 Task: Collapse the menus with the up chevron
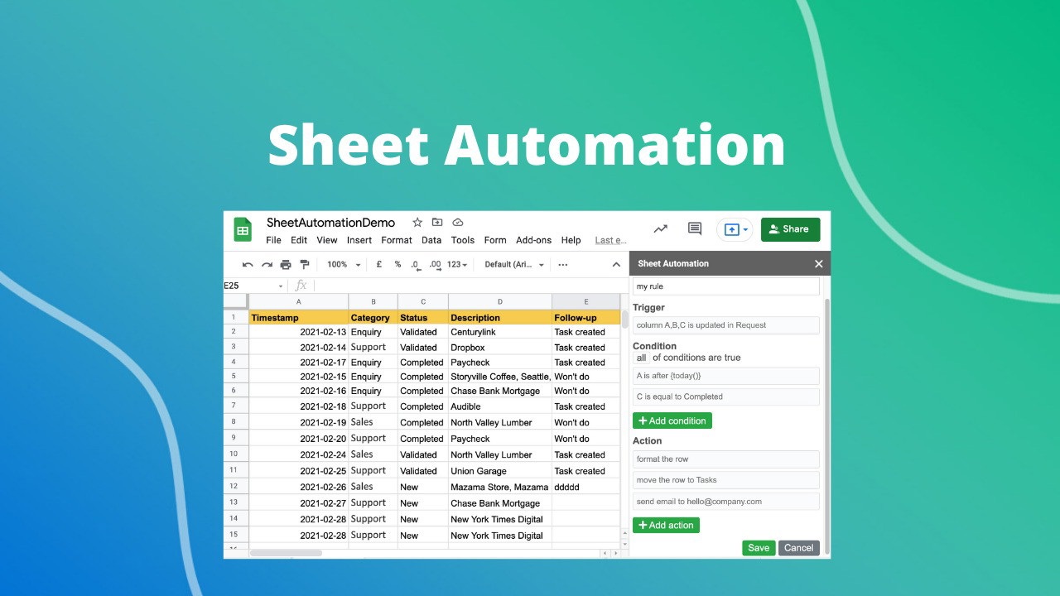point(616,265)
